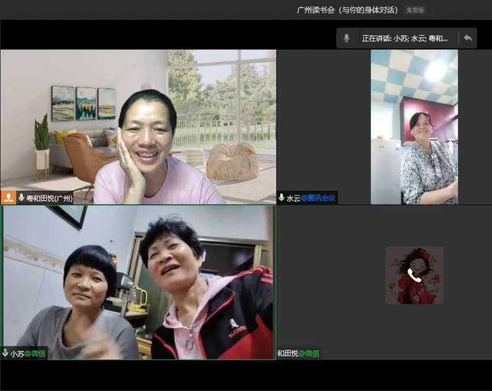Click the phone call avatar of 和田悦

[x=414, y=275]
